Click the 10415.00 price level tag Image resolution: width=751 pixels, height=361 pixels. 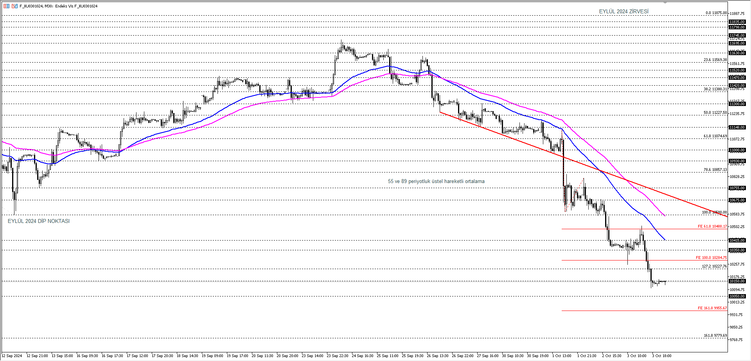(737, 241)
